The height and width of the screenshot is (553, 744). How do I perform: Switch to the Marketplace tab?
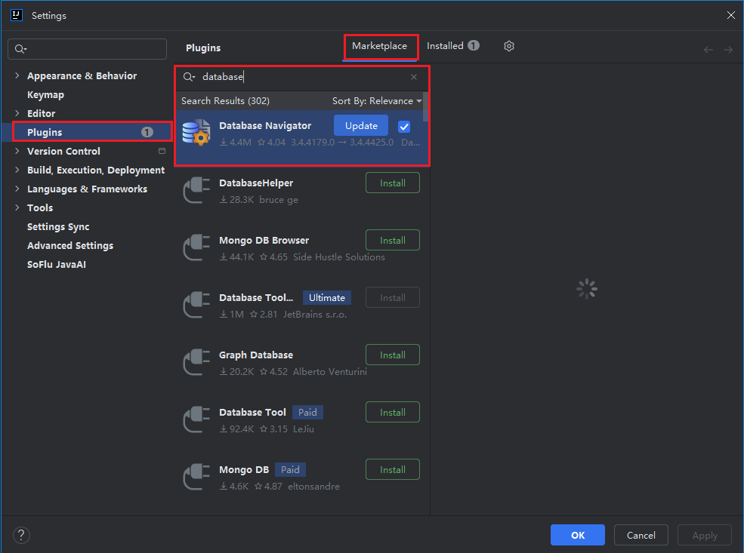pyautogui.click(x=380, y=46)
